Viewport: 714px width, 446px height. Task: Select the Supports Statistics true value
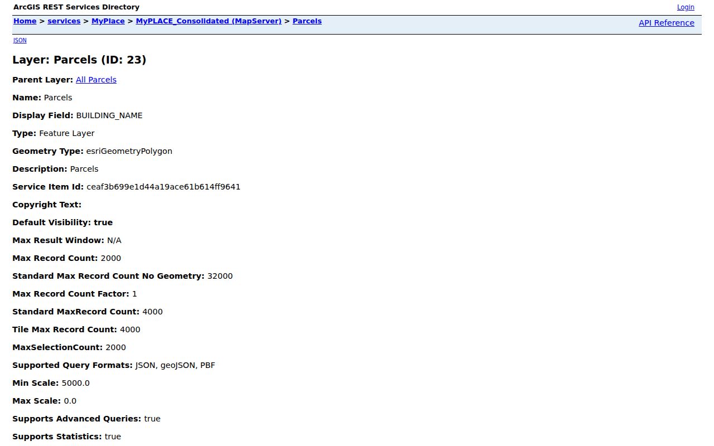pos(113,437)
